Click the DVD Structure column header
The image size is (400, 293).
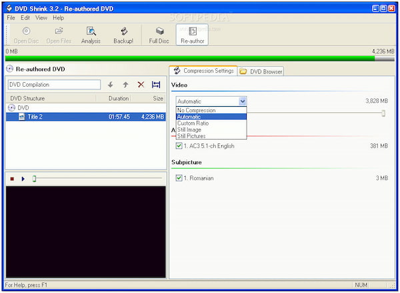tap(51, 98)
